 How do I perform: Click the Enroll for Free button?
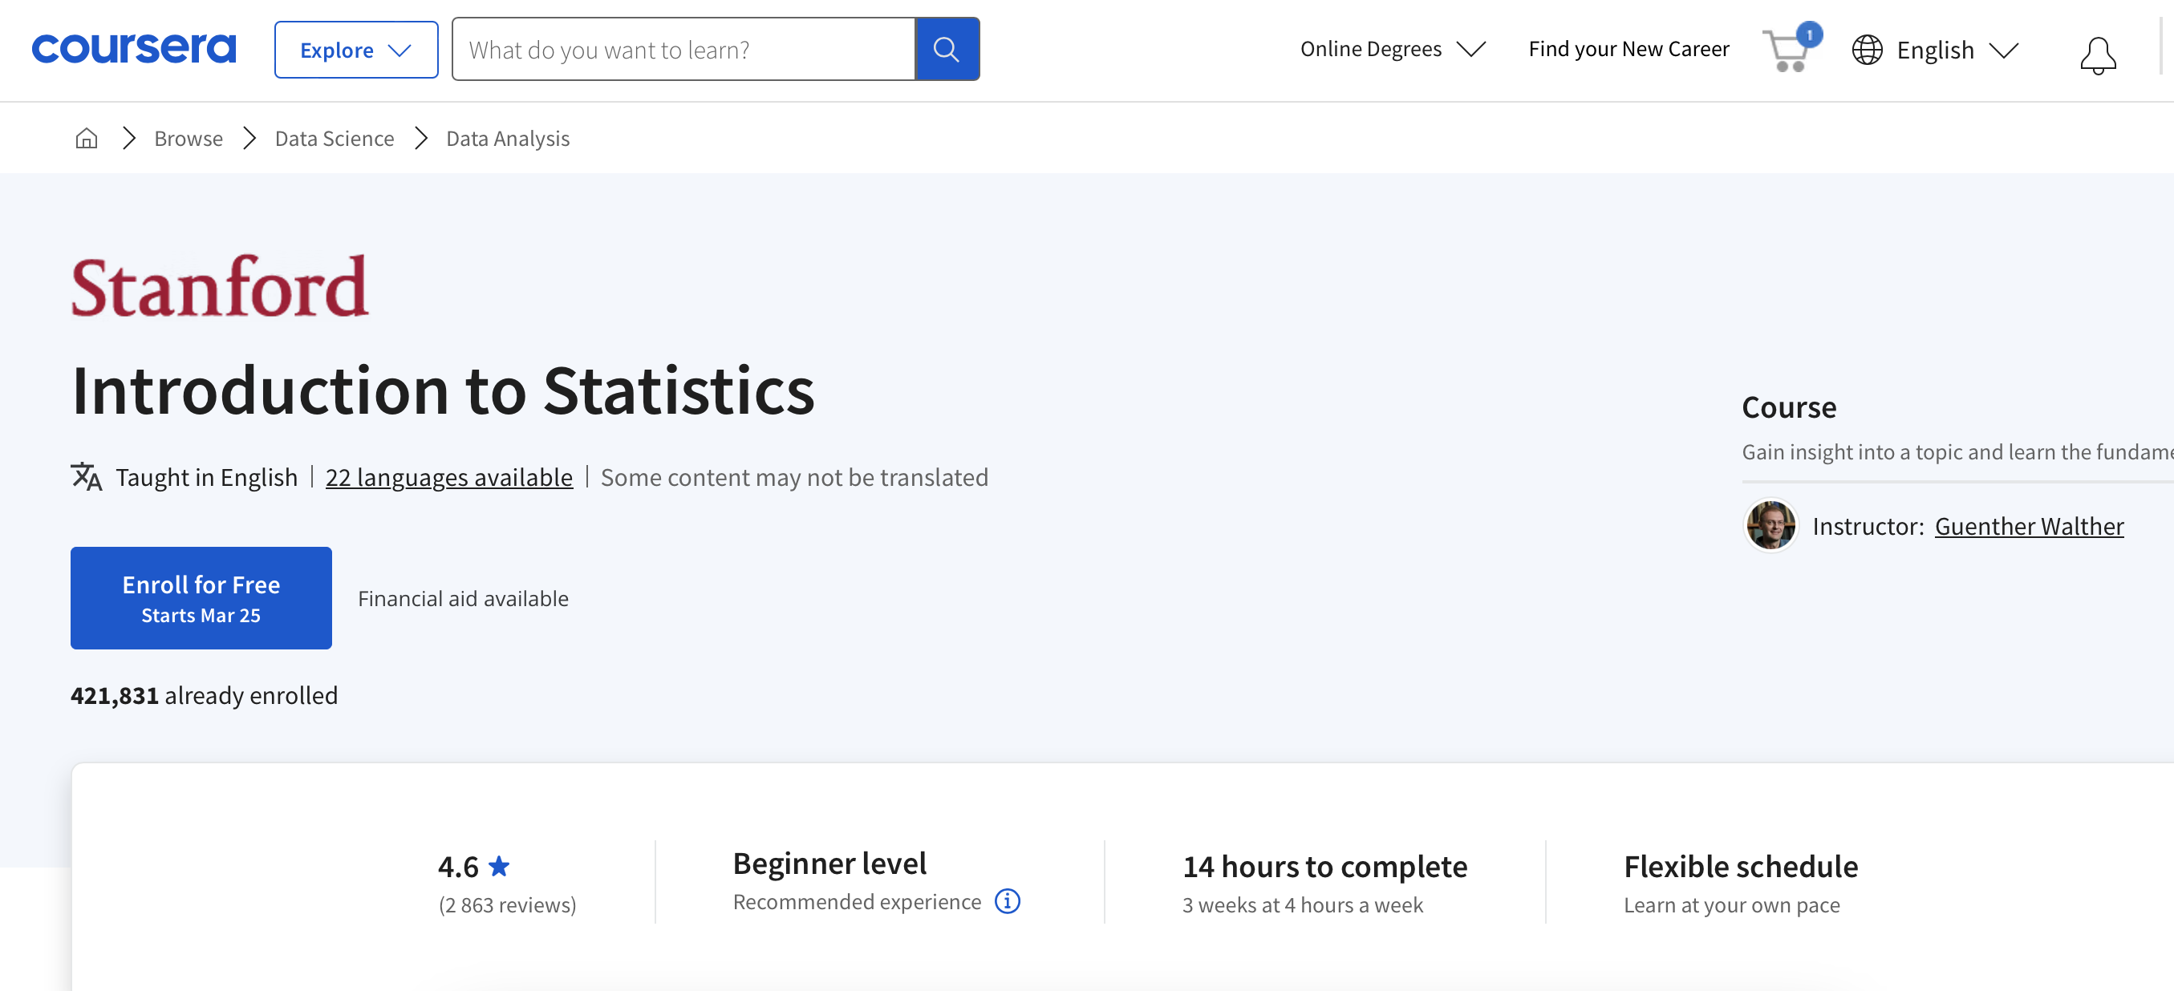(201, 597)
